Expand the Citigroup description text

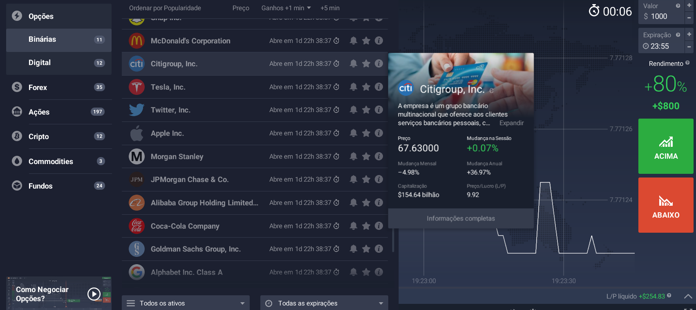pos(511,123)
